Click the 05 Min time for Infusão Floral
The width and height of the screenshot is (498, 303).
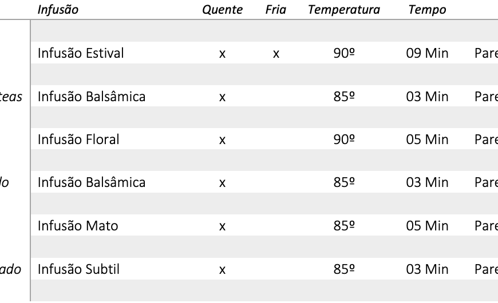point(427,139)
